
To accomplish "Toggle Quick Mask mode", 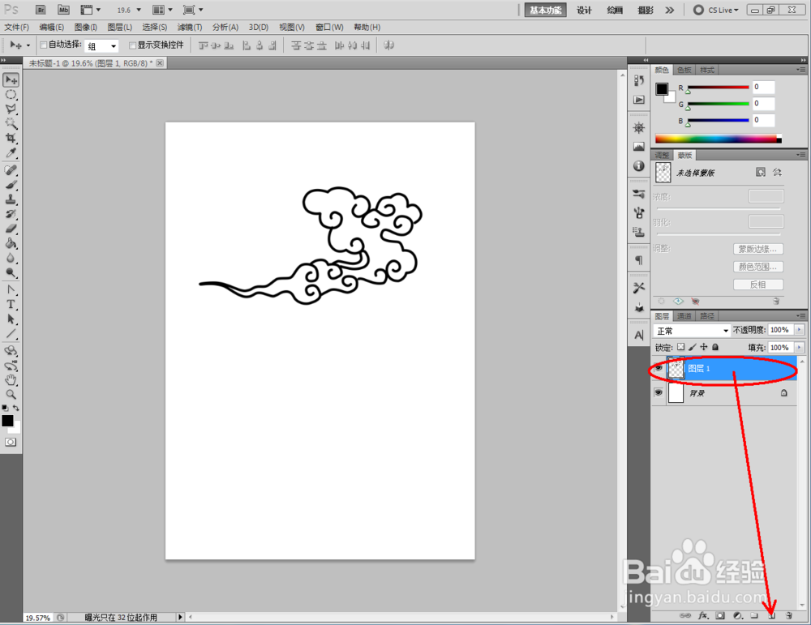I will coord(11,443).
